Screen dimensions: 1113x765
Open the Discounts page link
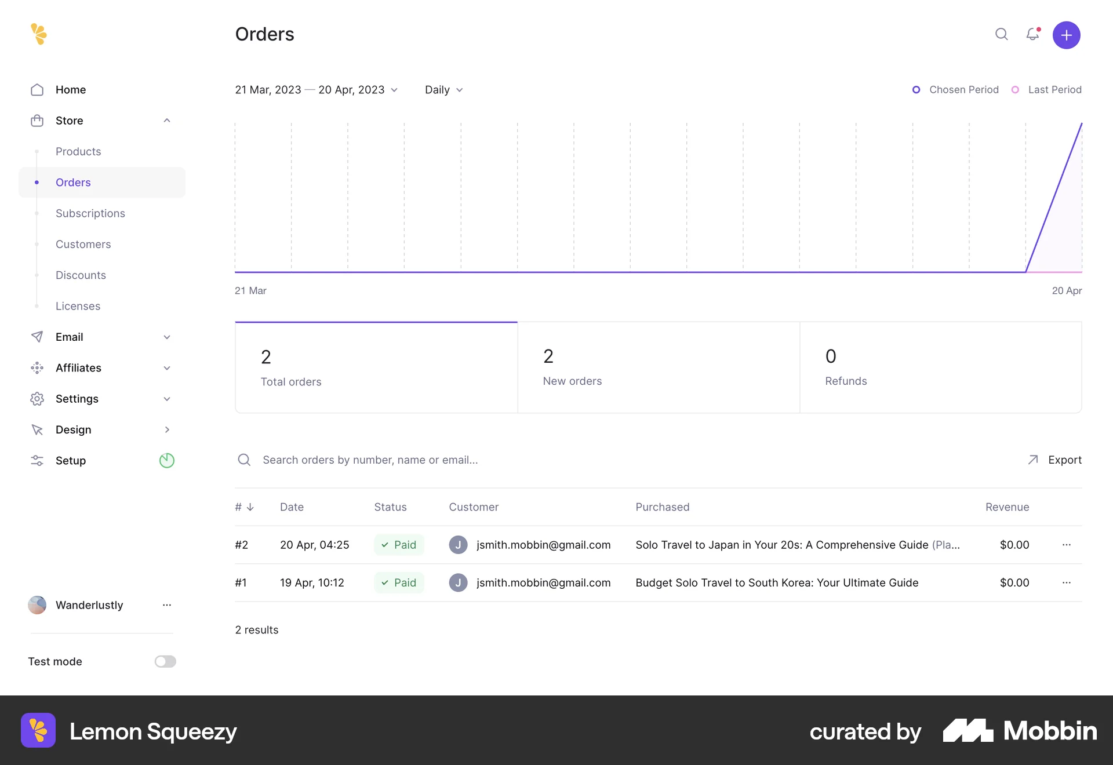tap(81, 275)
